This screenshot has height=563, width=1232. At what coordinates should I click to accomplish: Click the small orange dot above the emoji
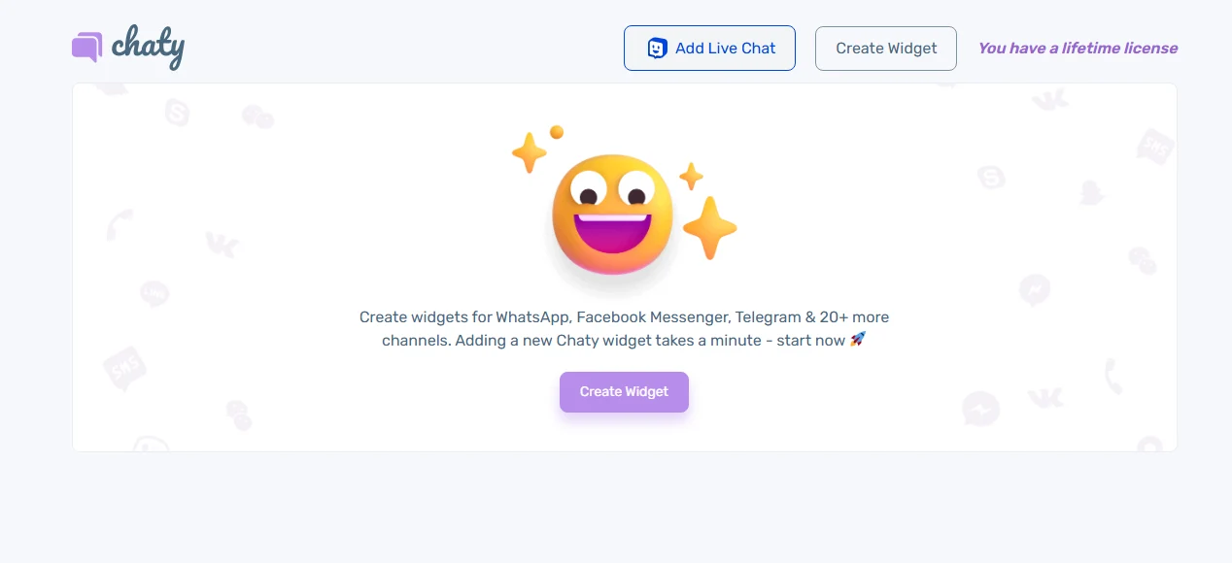click(x=557, y=132)
